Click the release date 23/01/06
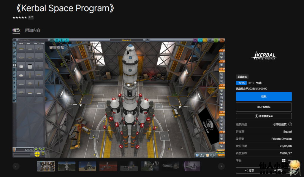Viewport: 304px width, 177px height. [x=286, y=146]
